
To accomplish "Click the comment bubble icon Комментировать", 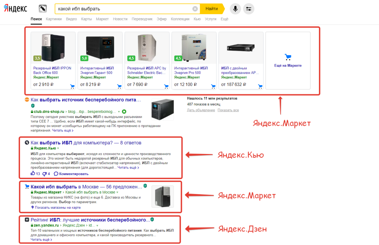I will (x=56, y=174).
